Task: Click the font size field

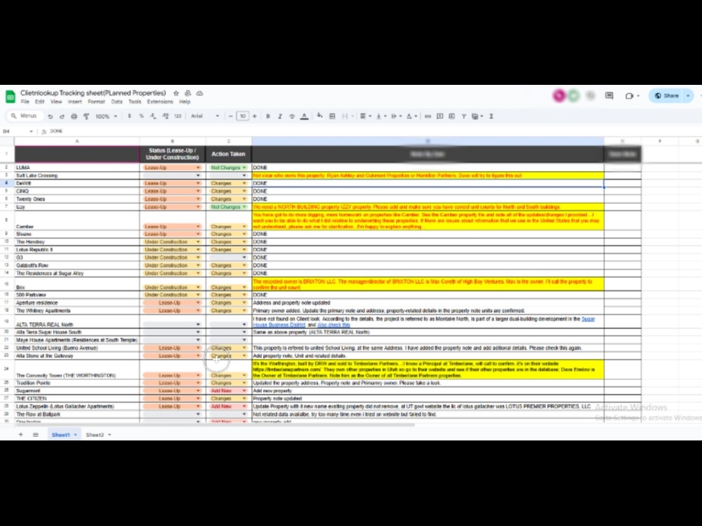Action: click(243, 116)
